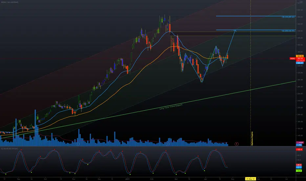Click the Feb label on time axis

152,179
